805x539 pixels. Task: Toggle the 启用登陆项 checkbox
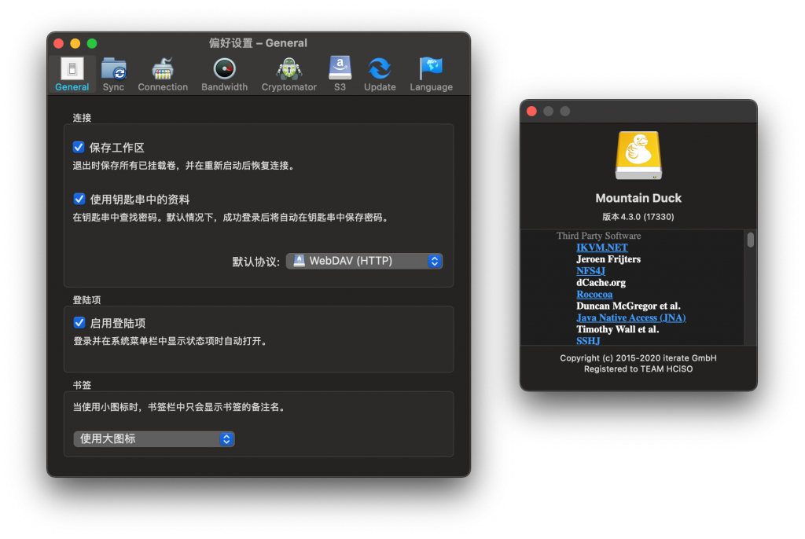tap(79, 322)
